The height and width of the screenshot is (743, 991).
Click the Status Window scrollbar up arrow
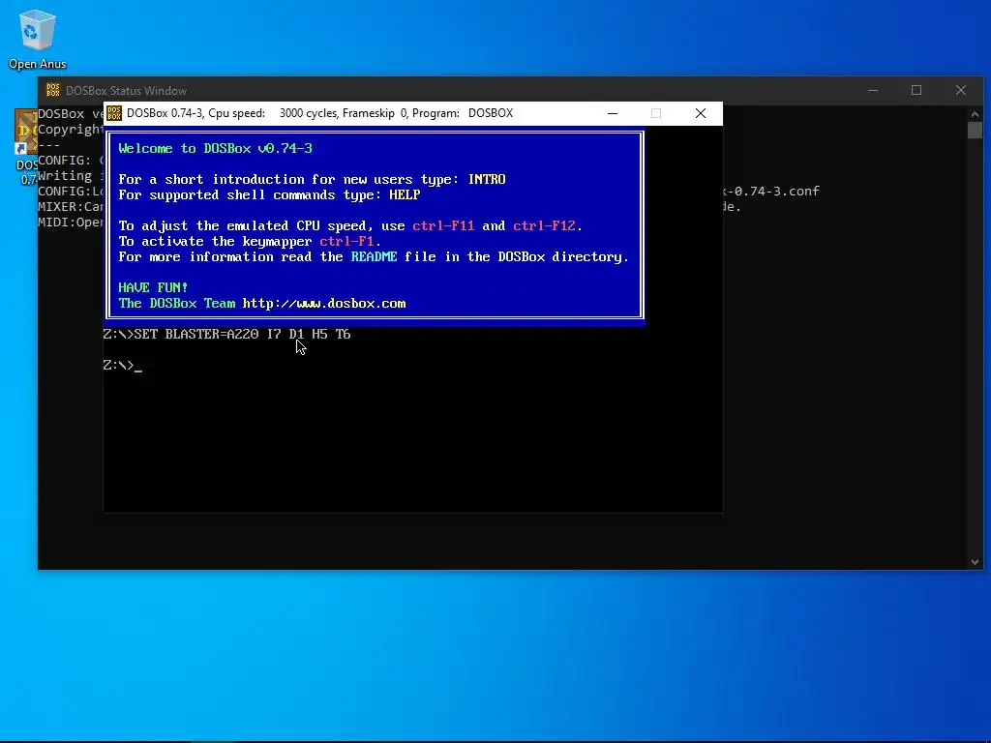975,114
